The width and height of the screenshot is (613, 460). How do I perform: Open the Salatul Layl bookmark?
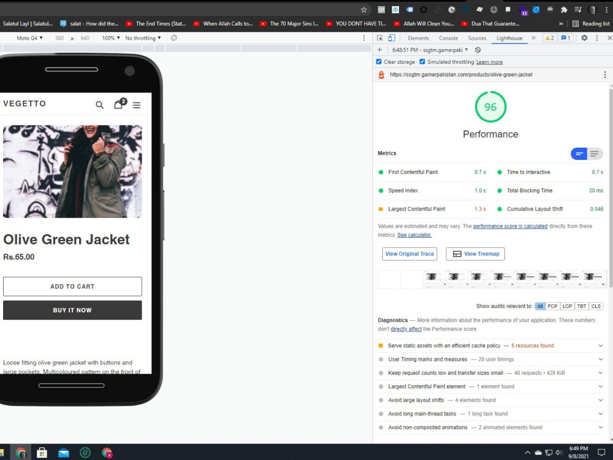28,24
